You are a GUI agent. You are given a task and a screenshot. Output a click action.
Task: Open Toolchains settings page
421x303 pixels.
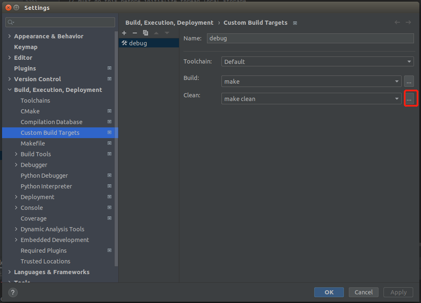pyautogui.click(x=35, y=101)
